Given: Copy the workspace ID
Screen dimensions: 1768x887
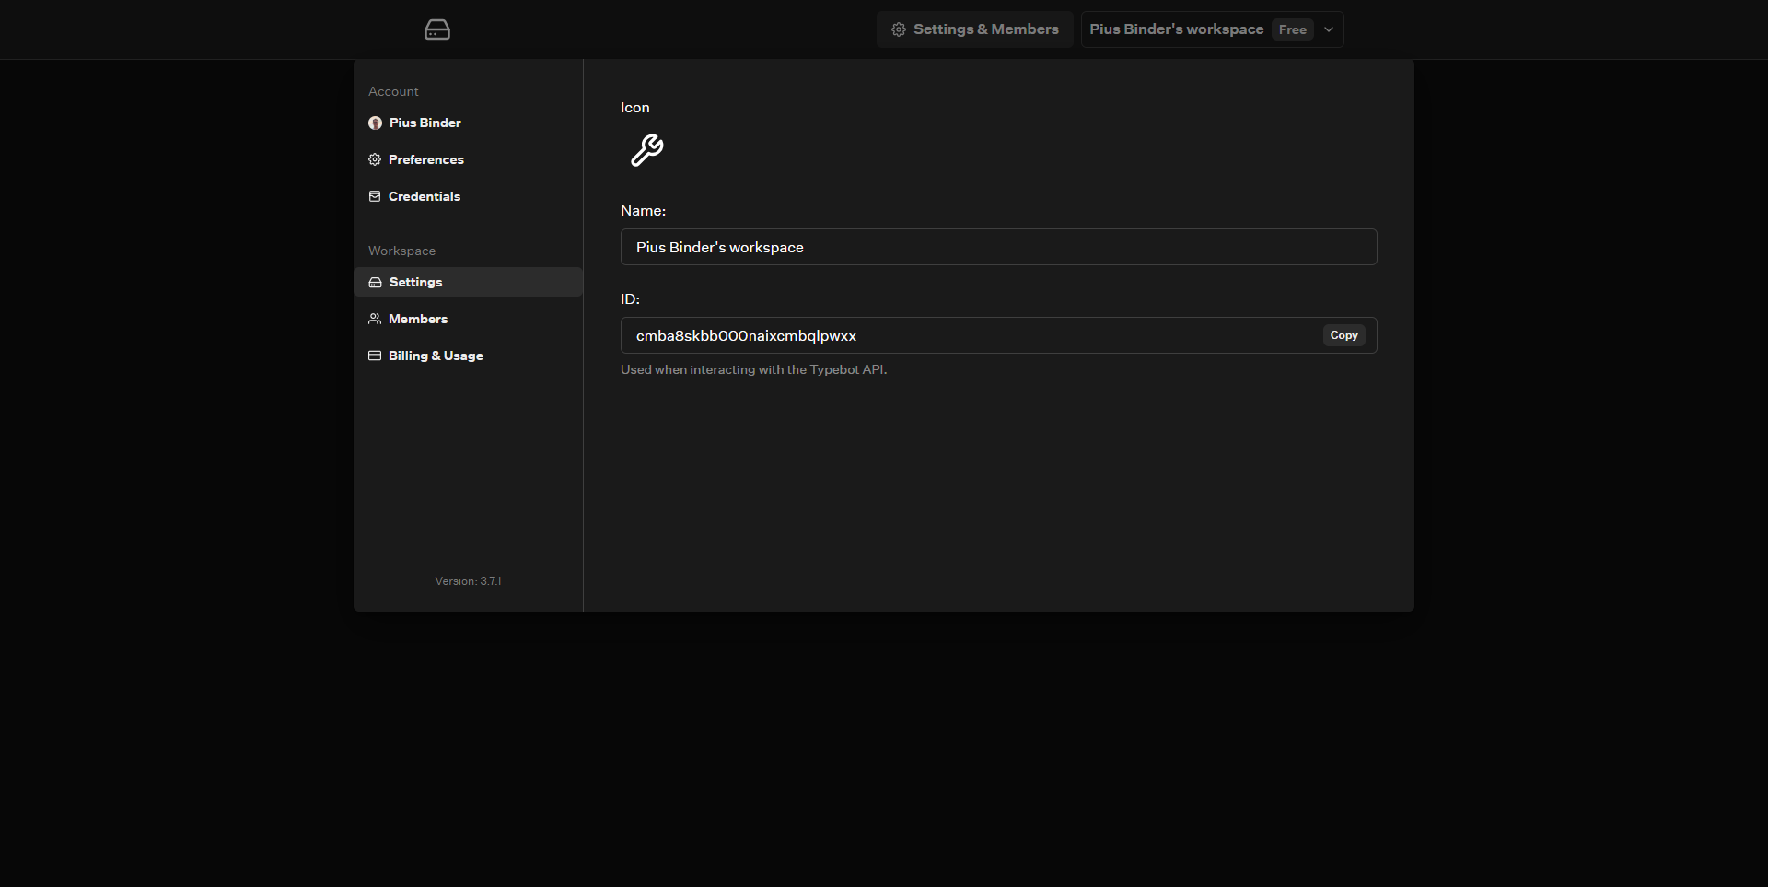Looking at the screenshot, I should [1343, 335].
